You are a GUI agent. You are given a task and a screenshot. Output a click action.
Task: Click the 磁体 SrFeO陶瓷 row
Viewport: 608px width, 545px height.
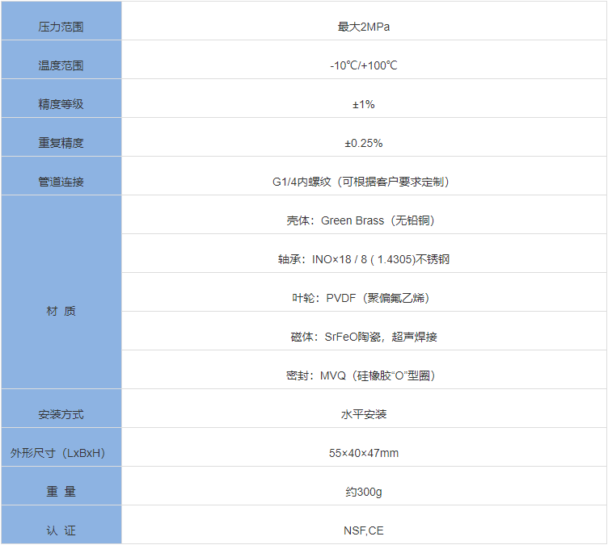pyautogui.click(x=363, y=337)
